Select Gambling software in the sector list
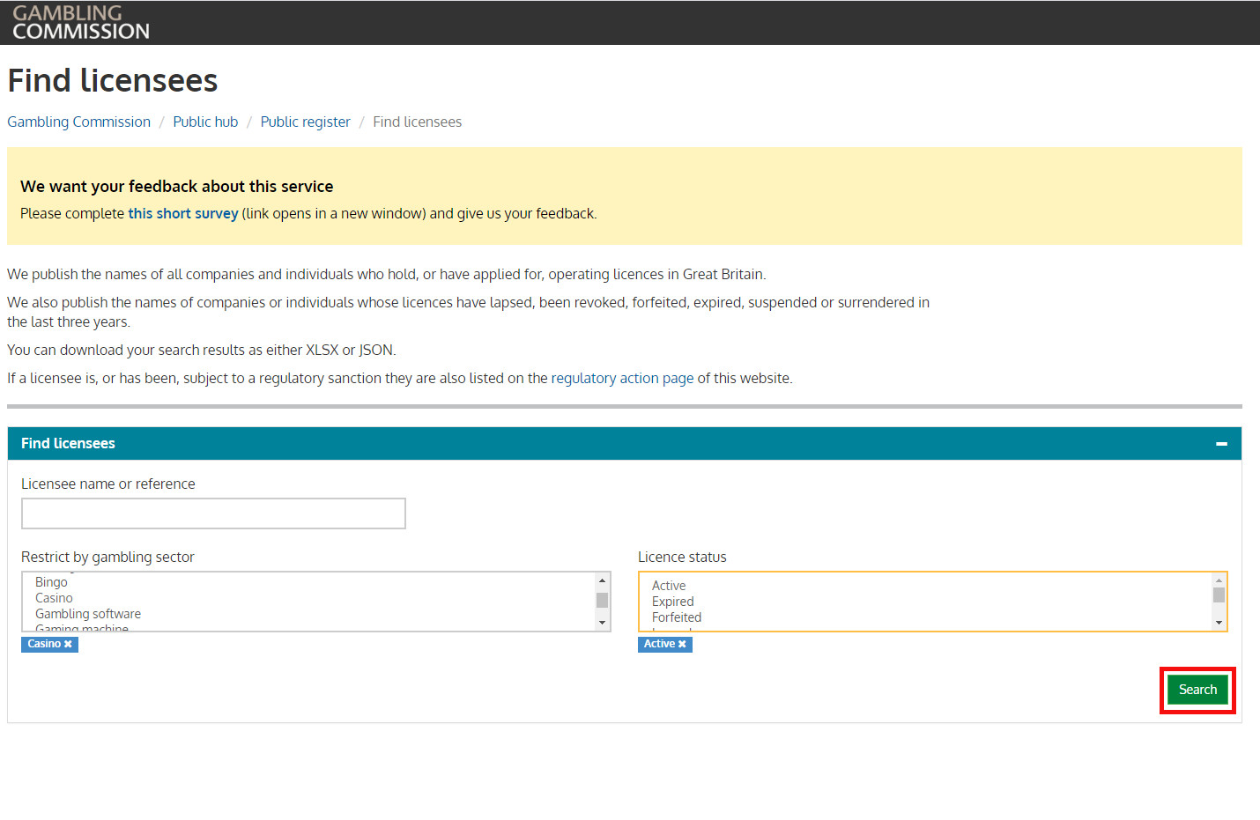1260x820 pixels. coord(88,614)
